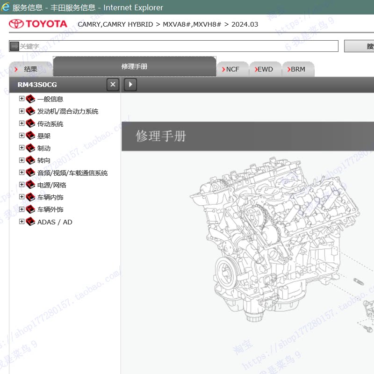Select the 传动系统 tree label
This screenshot has width=374, height=374.
point(50,124)
